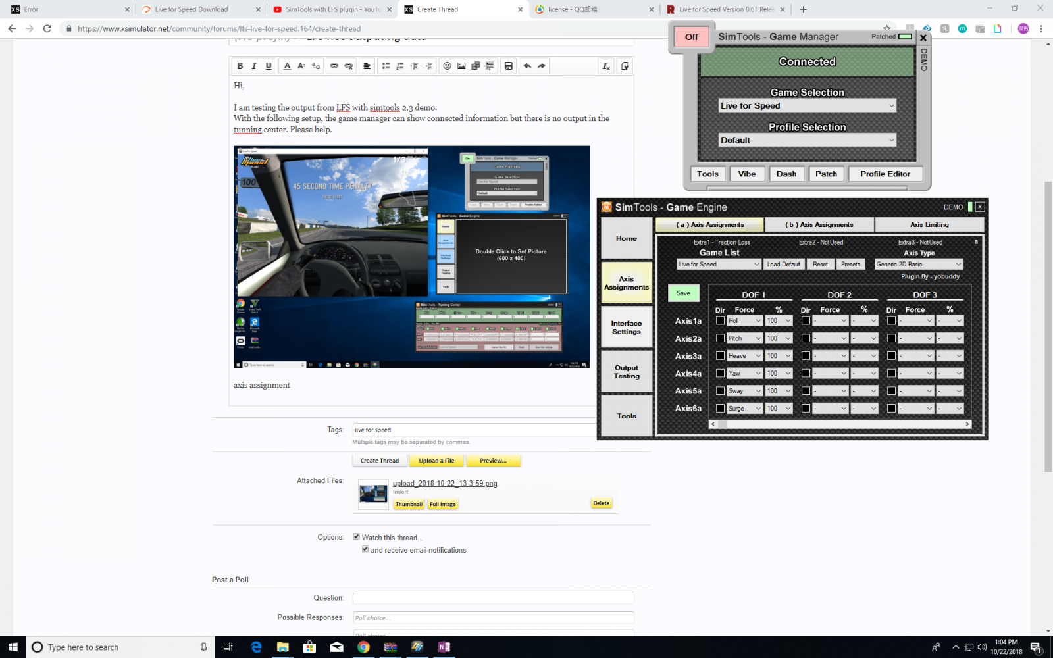Open Profile Selection dropdown showing Default
The image size is (1053, 658).
(807, 140)
